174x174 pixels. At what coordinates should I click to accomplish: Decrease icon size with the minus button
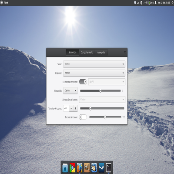71,108
